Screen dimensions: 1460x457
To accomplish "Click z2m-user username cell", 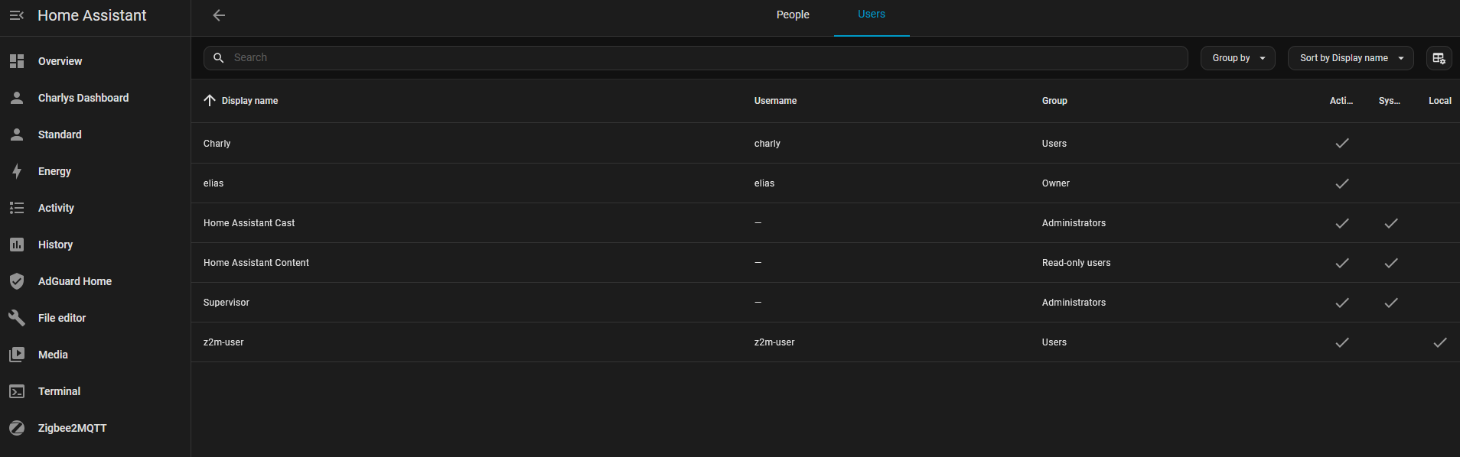I will coord(774,342).
